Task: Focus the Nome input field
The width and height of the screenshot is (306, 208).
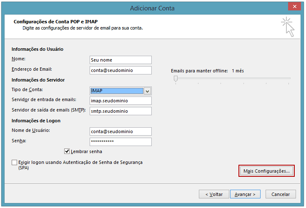Action: pyautogui.click(x=120, y=60)
